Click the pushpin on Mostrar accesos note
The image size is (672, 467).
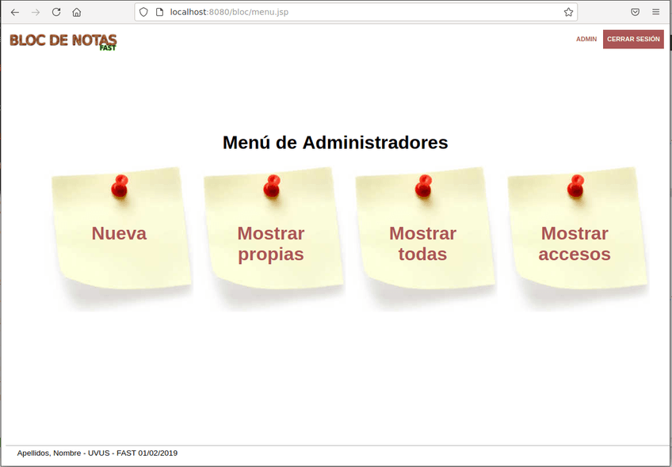coord(575,186)
